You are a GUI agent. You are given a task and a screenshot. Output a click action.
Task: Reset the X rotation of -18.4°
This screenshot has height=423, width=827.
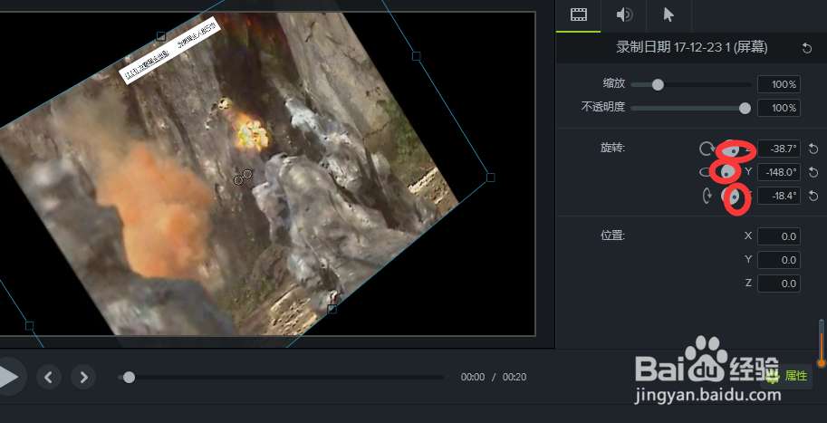click(x=813, y=196)
